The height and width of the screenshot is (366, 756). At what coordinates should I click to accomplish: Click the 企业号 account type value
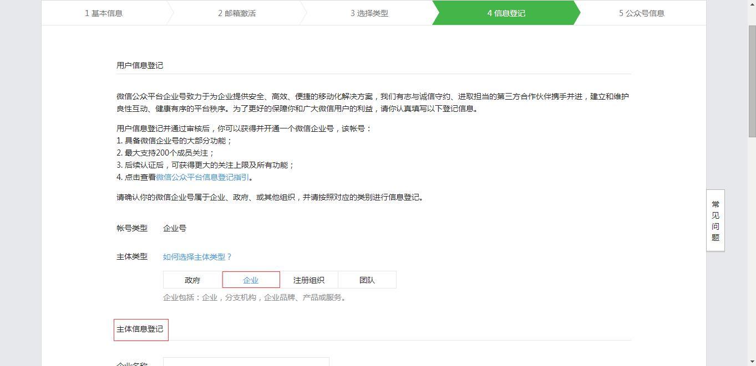click(175, 228)
